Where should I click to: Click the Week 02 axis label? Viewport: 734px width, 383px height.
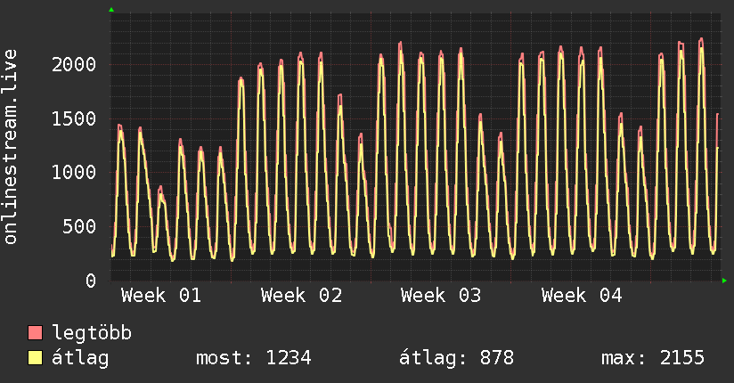pyautogui.click(x=301, y=296)
